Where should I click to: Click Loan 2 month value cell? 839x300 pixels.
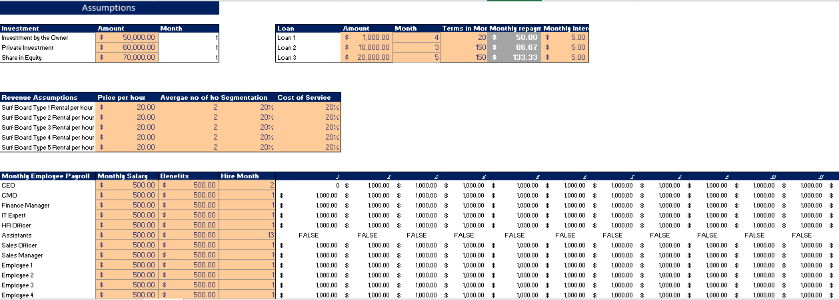coord(417,48)
